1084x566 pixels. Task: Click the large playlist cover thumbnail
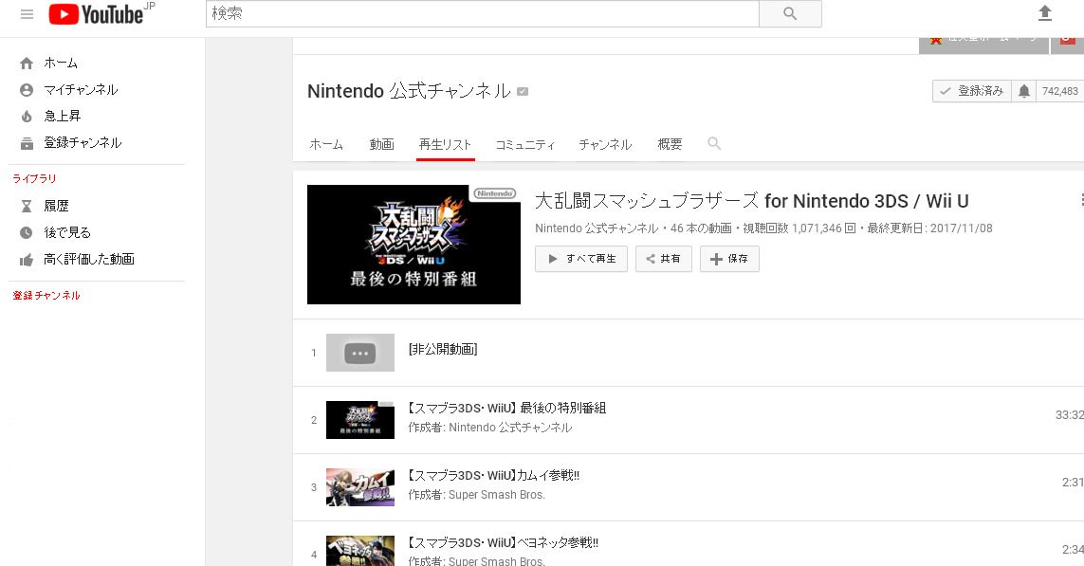coord(413,244)
